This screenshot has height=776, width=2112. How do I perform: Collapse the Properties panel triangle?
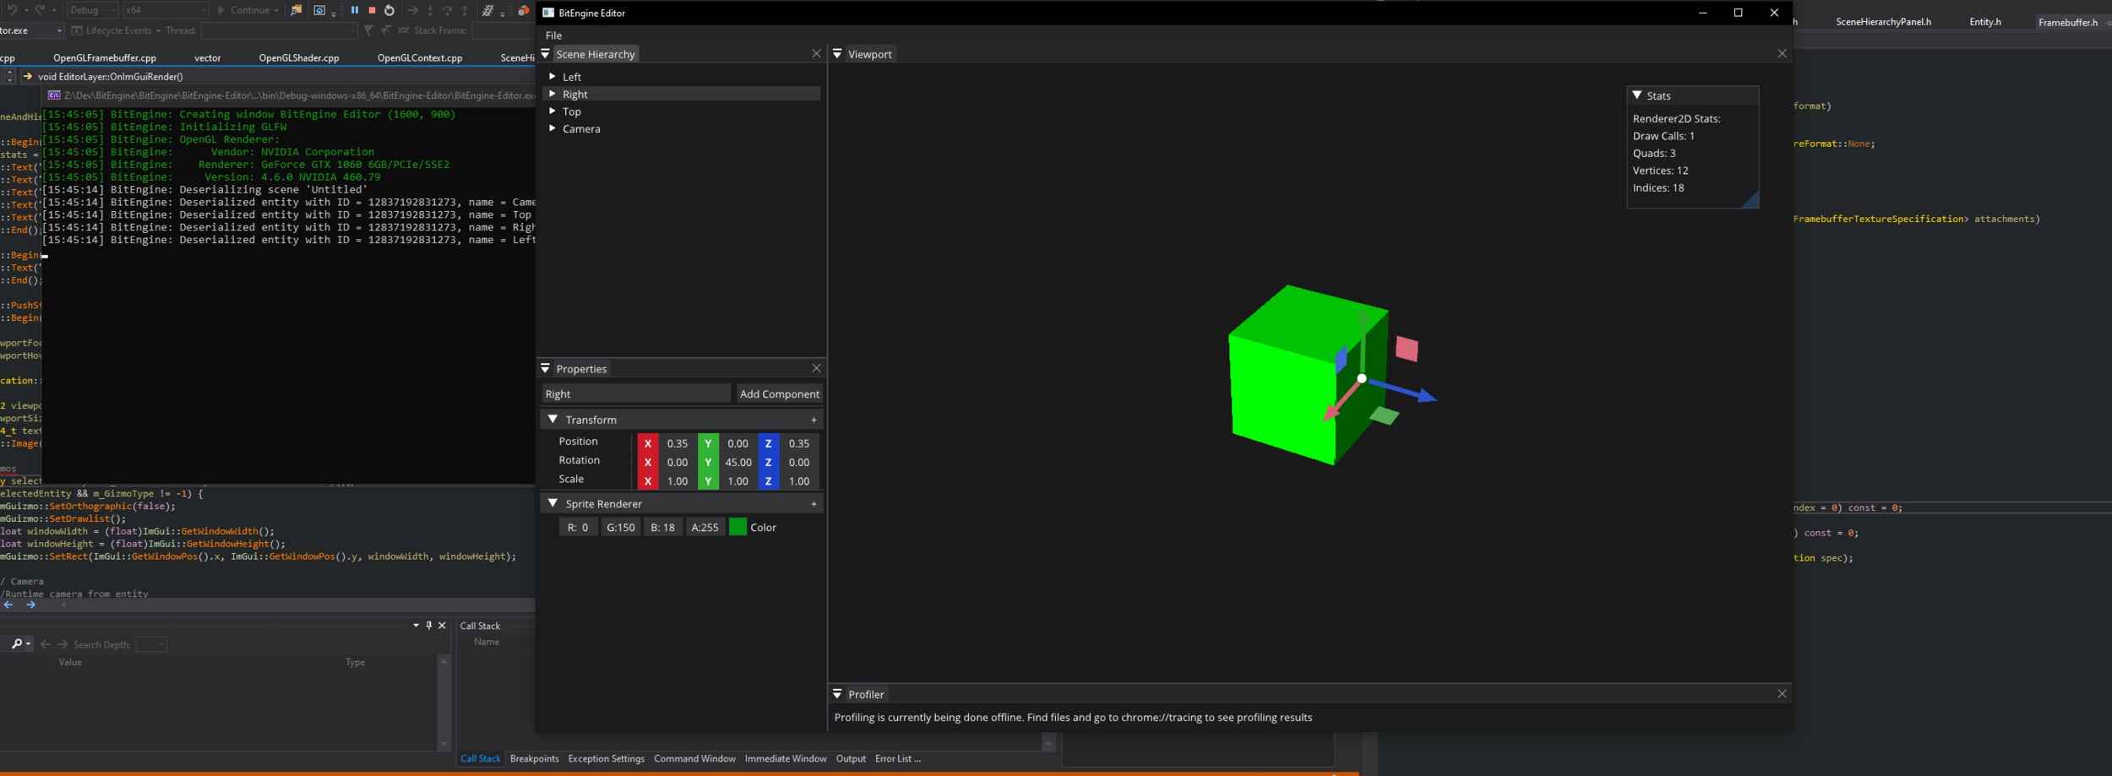pos(546,368)
